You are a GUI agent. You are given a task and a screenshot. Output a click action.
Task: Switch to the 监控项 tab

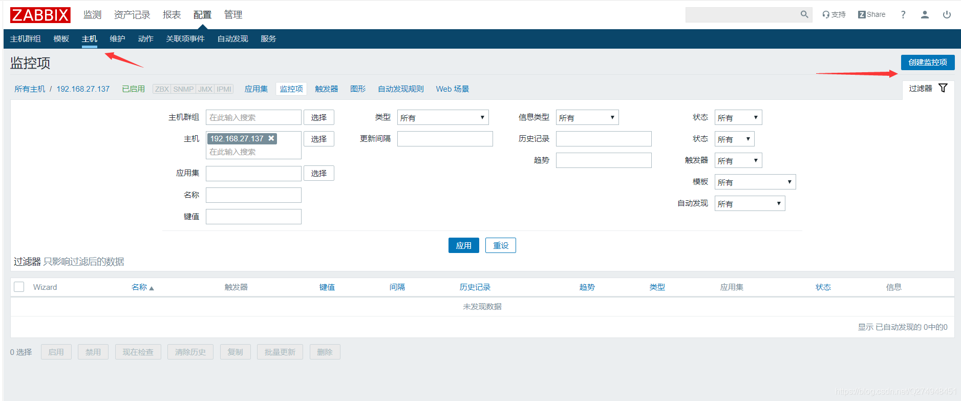[x=291, y=89]
